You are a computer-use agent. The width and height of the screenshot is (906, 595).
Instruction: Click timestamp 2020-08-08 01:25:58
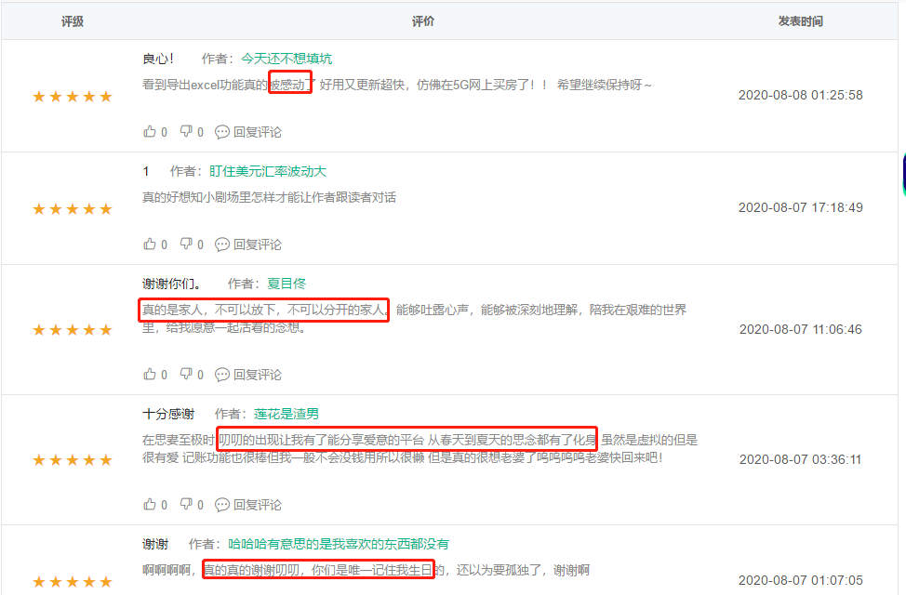[x=800, y=96]
